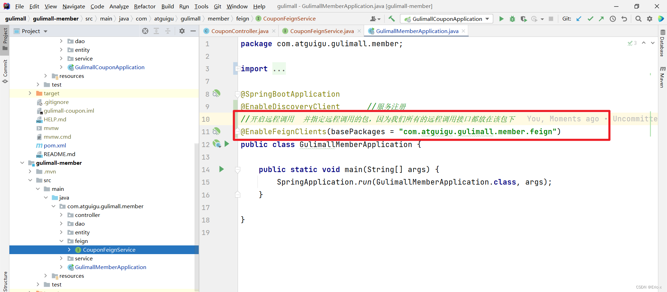The height and width of the screenshot is (292, 667).
Task: Select .gitignore in the project tree
Action: [x=56, y=102]
